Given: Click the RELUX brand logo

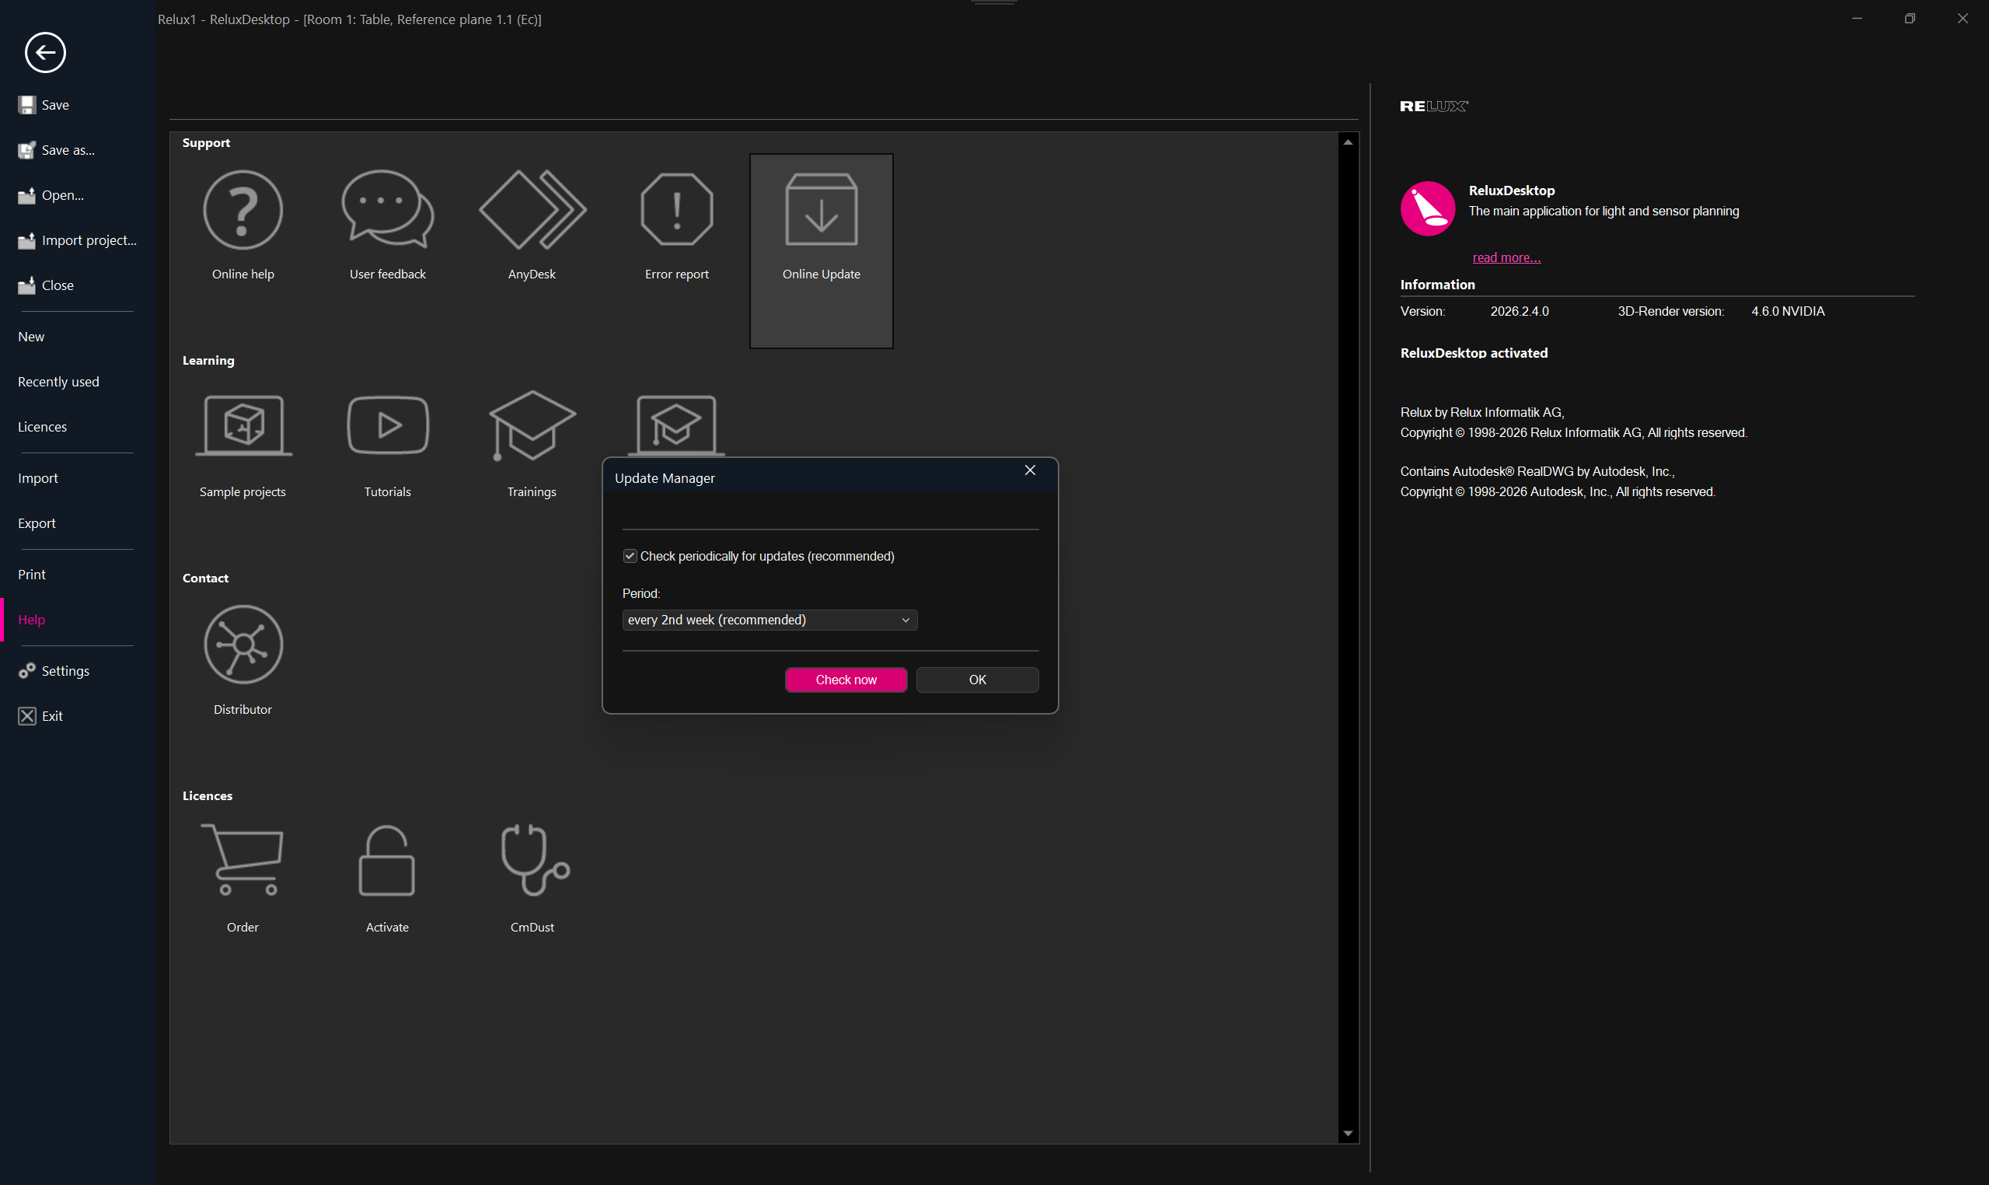Looking at the screenshot, I should pyautogui.click(x=1433, y=107).
